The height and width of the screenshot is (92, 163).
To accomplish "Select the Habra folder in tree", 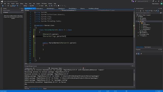I will click(144, 23).
